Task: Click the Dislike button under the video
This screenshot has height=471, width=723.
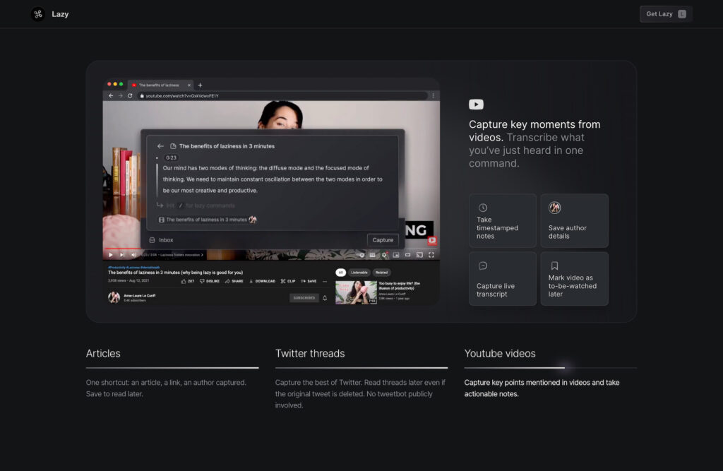Action: click(x=209, y=281)
